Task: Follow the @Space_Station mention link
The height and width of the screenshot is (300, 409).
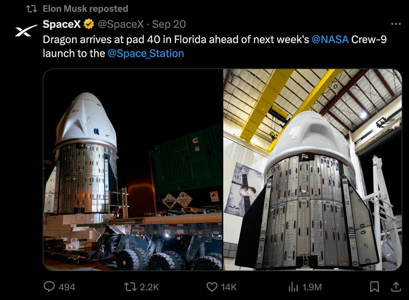Action: (146, 53)
